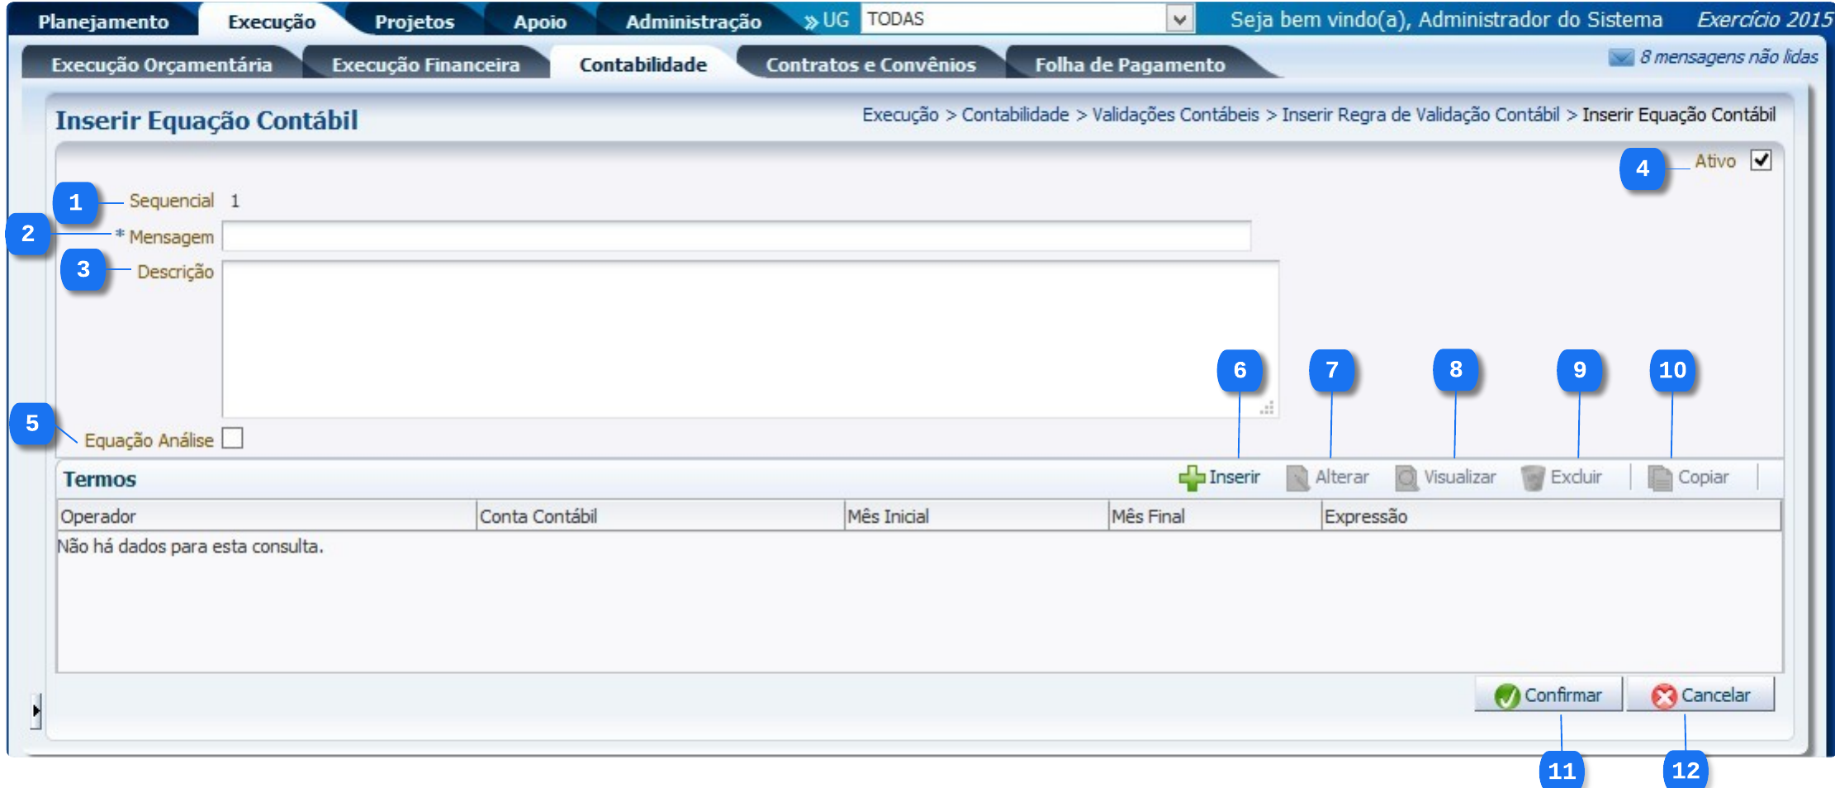Screen dimensions: 1835x788
Task: Click the green check icon on Confirmar
Action: click(1506, 695)
